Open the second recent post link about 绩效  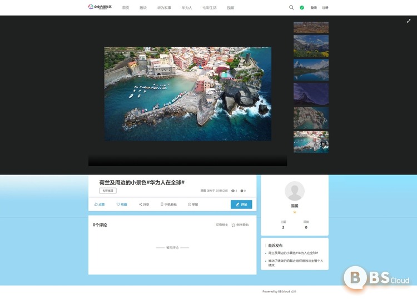(x=295, y=263)
